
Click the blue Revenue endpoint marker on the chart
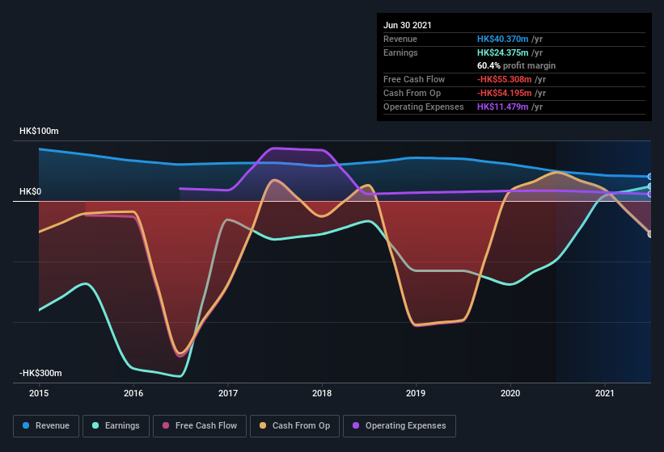(x=650, y=177)
